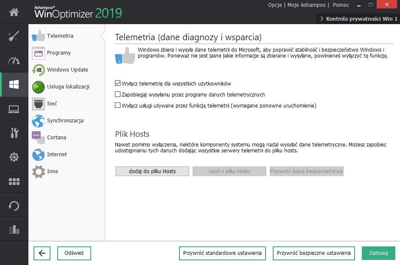Click Przywróć standardowe ustawienia button
The height and width of the screenshot is (265, 400).
[x=222, y=253]
